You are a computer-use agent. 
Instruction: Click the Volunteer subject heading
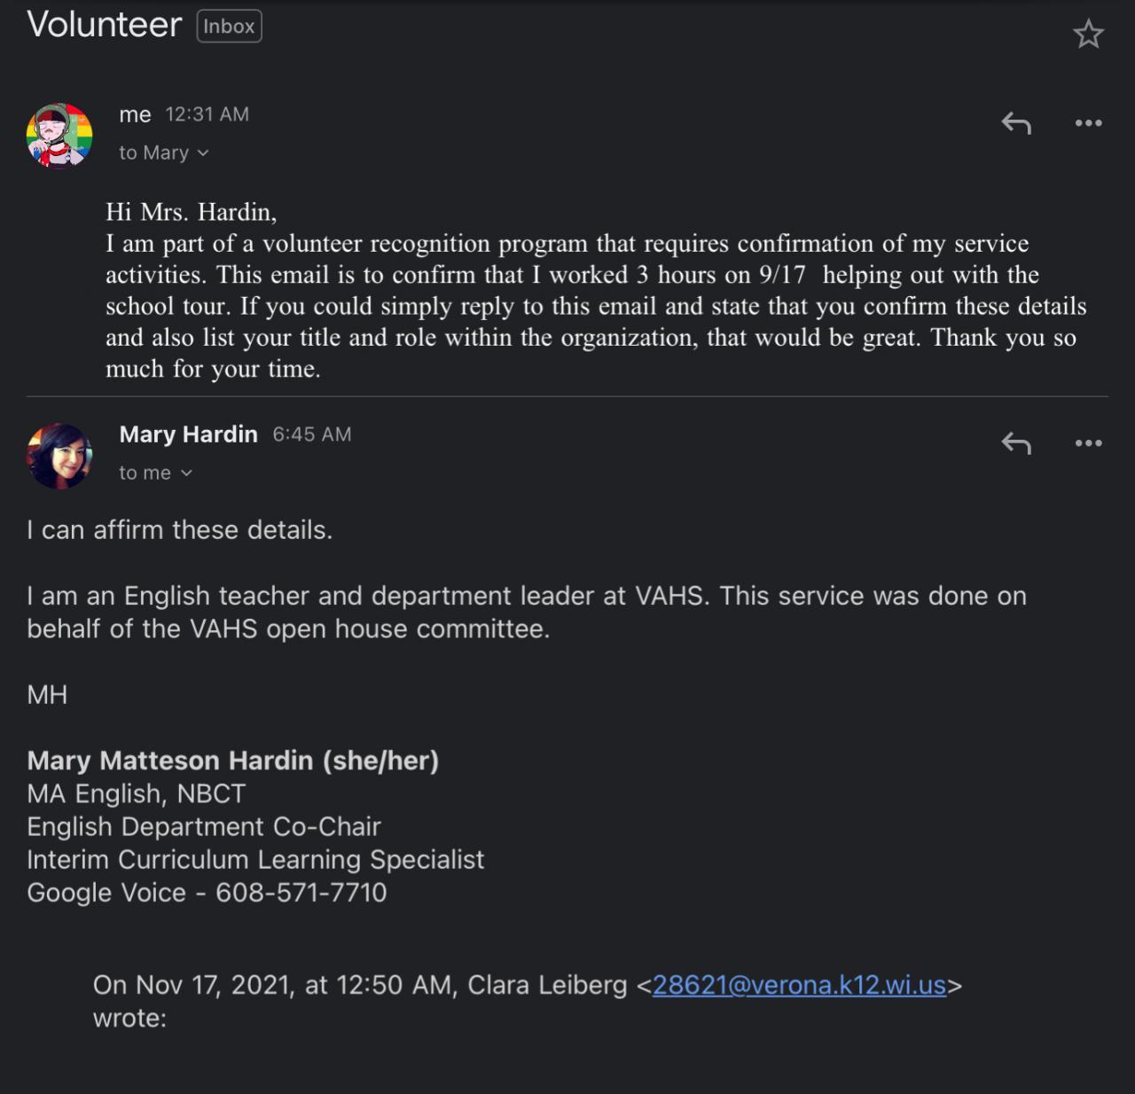[105, 25]
